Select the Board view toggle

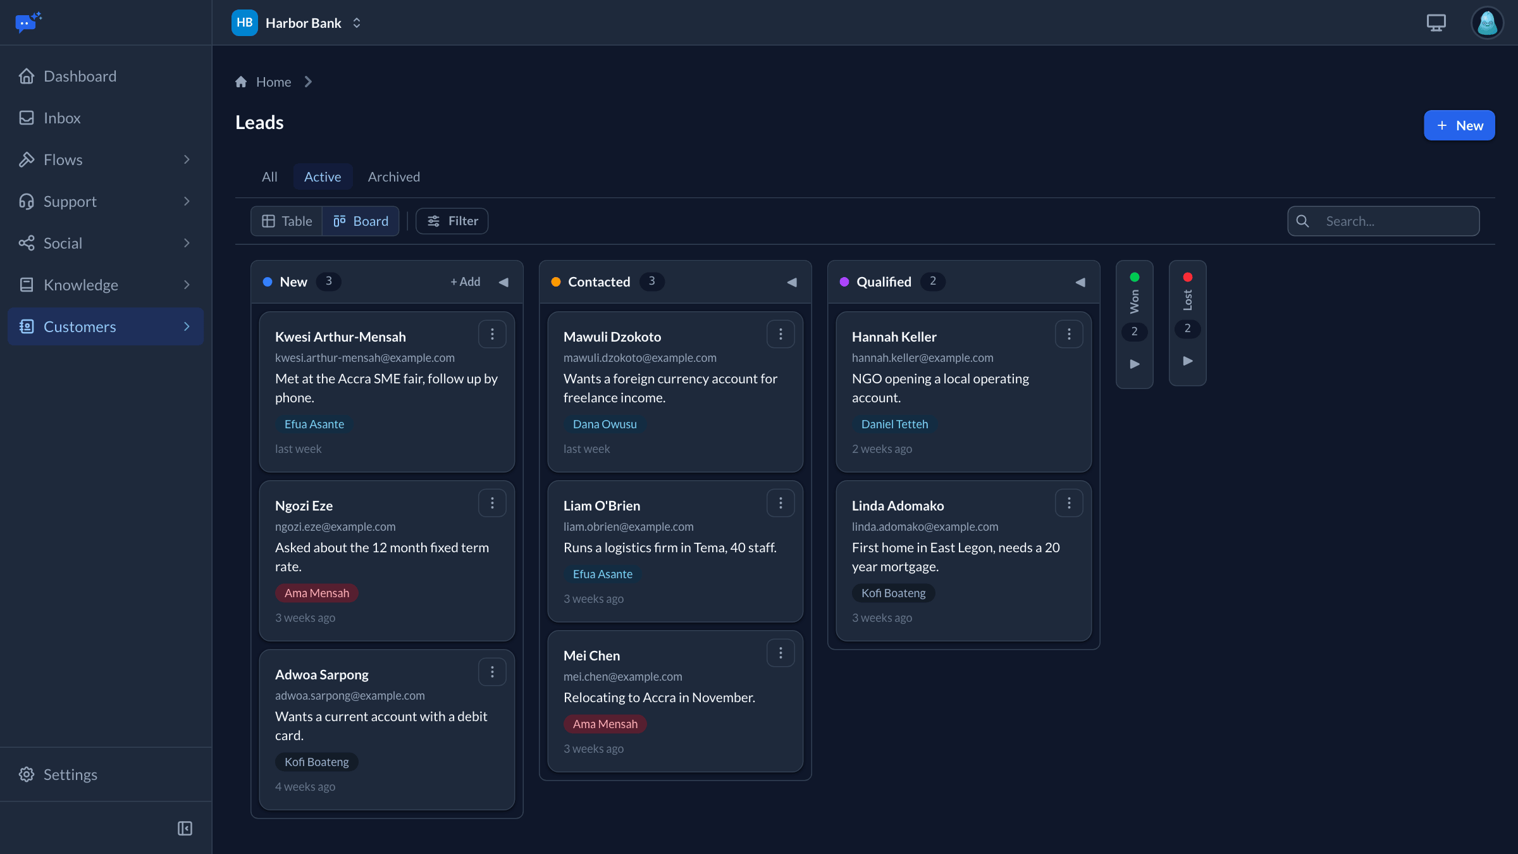(x=361, y=221)
